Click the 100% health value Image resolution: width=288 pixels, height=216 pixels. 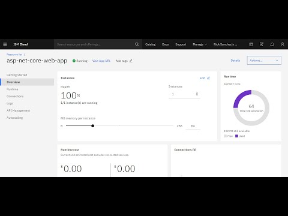click(x=70, y=95)
